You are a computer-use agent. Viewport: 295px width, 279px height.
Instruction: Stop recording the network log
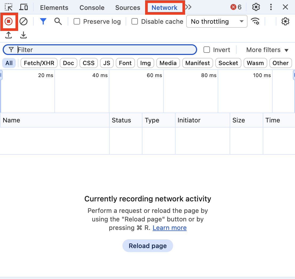(9, 21)
